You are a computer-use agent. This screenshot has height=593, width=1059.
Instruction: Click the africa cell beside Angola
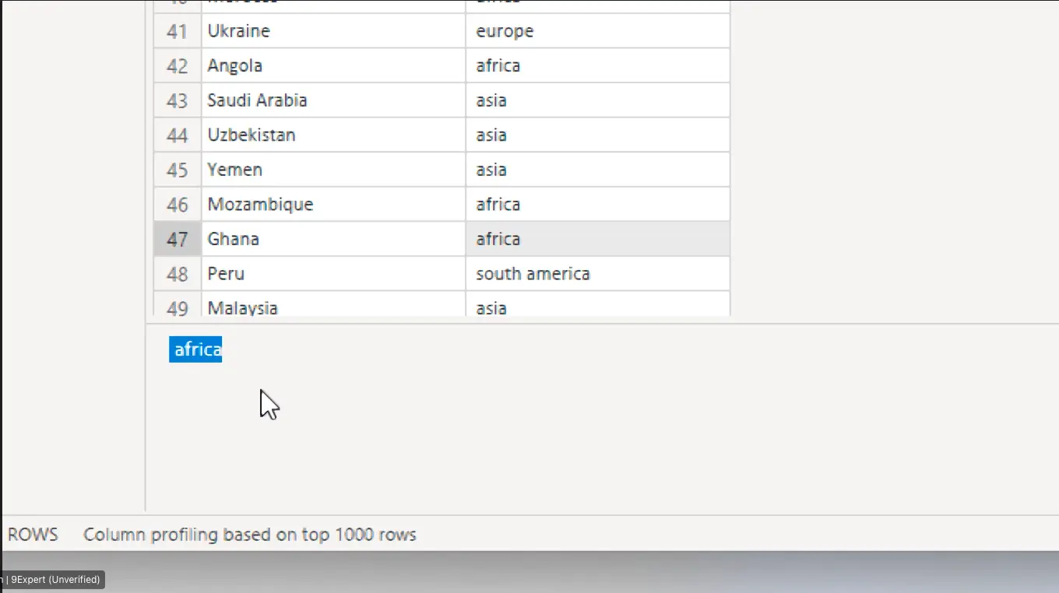pyautogui.click(x=597, y=65)
